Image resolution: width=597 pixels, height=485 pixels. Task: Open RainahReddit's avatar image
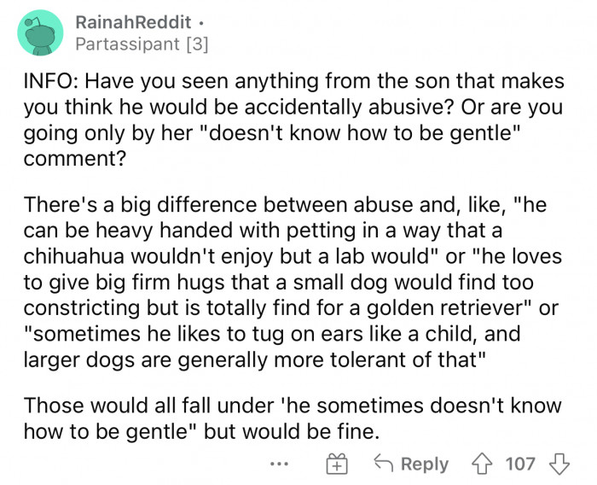40,33
